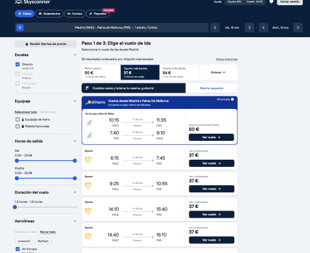Go to previous return date
This screenshot has height=253, width=310.
click(263, 27)
